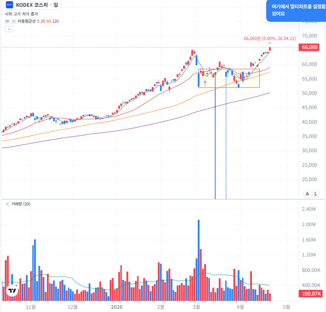Click the 4월 label on date axis
The height and width of the screenshot is (312, 326).
point(240,307)
